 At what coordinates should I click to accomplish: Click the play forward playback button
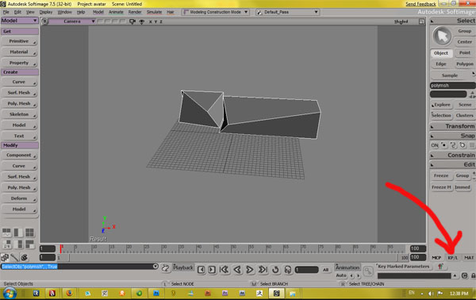(x=250, y=270)
